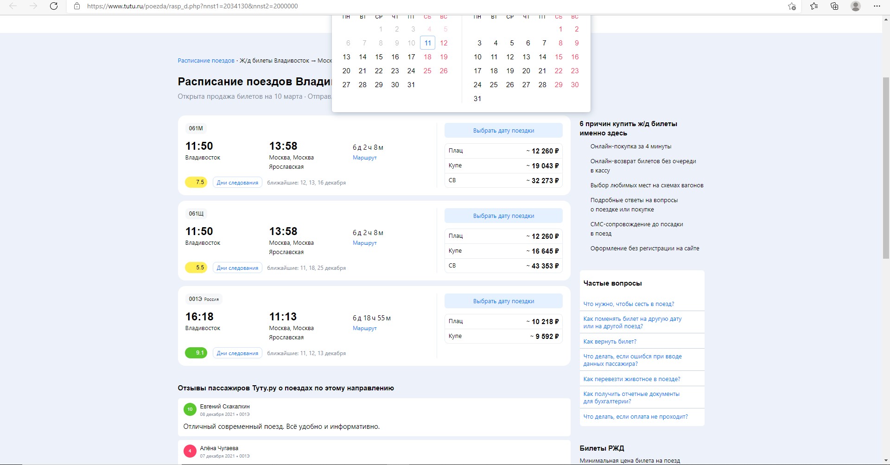This screenshot has height=465, width=890.
Task: Select date 1 in the right calendar
Action: click(560, 29)
